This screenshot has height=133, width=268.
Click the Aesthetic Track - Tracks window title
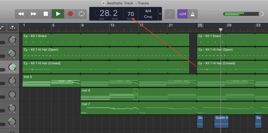point(128,3)
